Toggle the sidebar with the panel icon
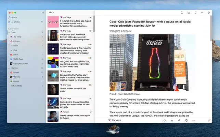Image resolution: width=220 pixels, height=137 pixels. coord(43,13)
